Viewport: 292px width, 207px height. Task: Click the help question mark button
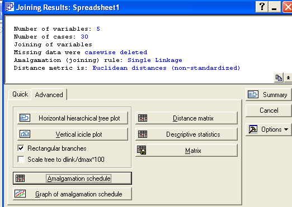[x=262, y=7]
